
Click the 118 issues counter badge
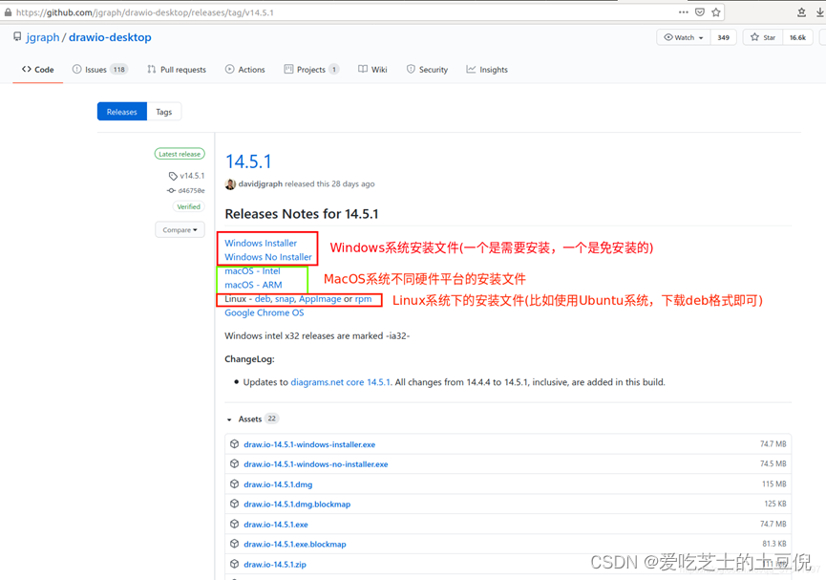119,69
